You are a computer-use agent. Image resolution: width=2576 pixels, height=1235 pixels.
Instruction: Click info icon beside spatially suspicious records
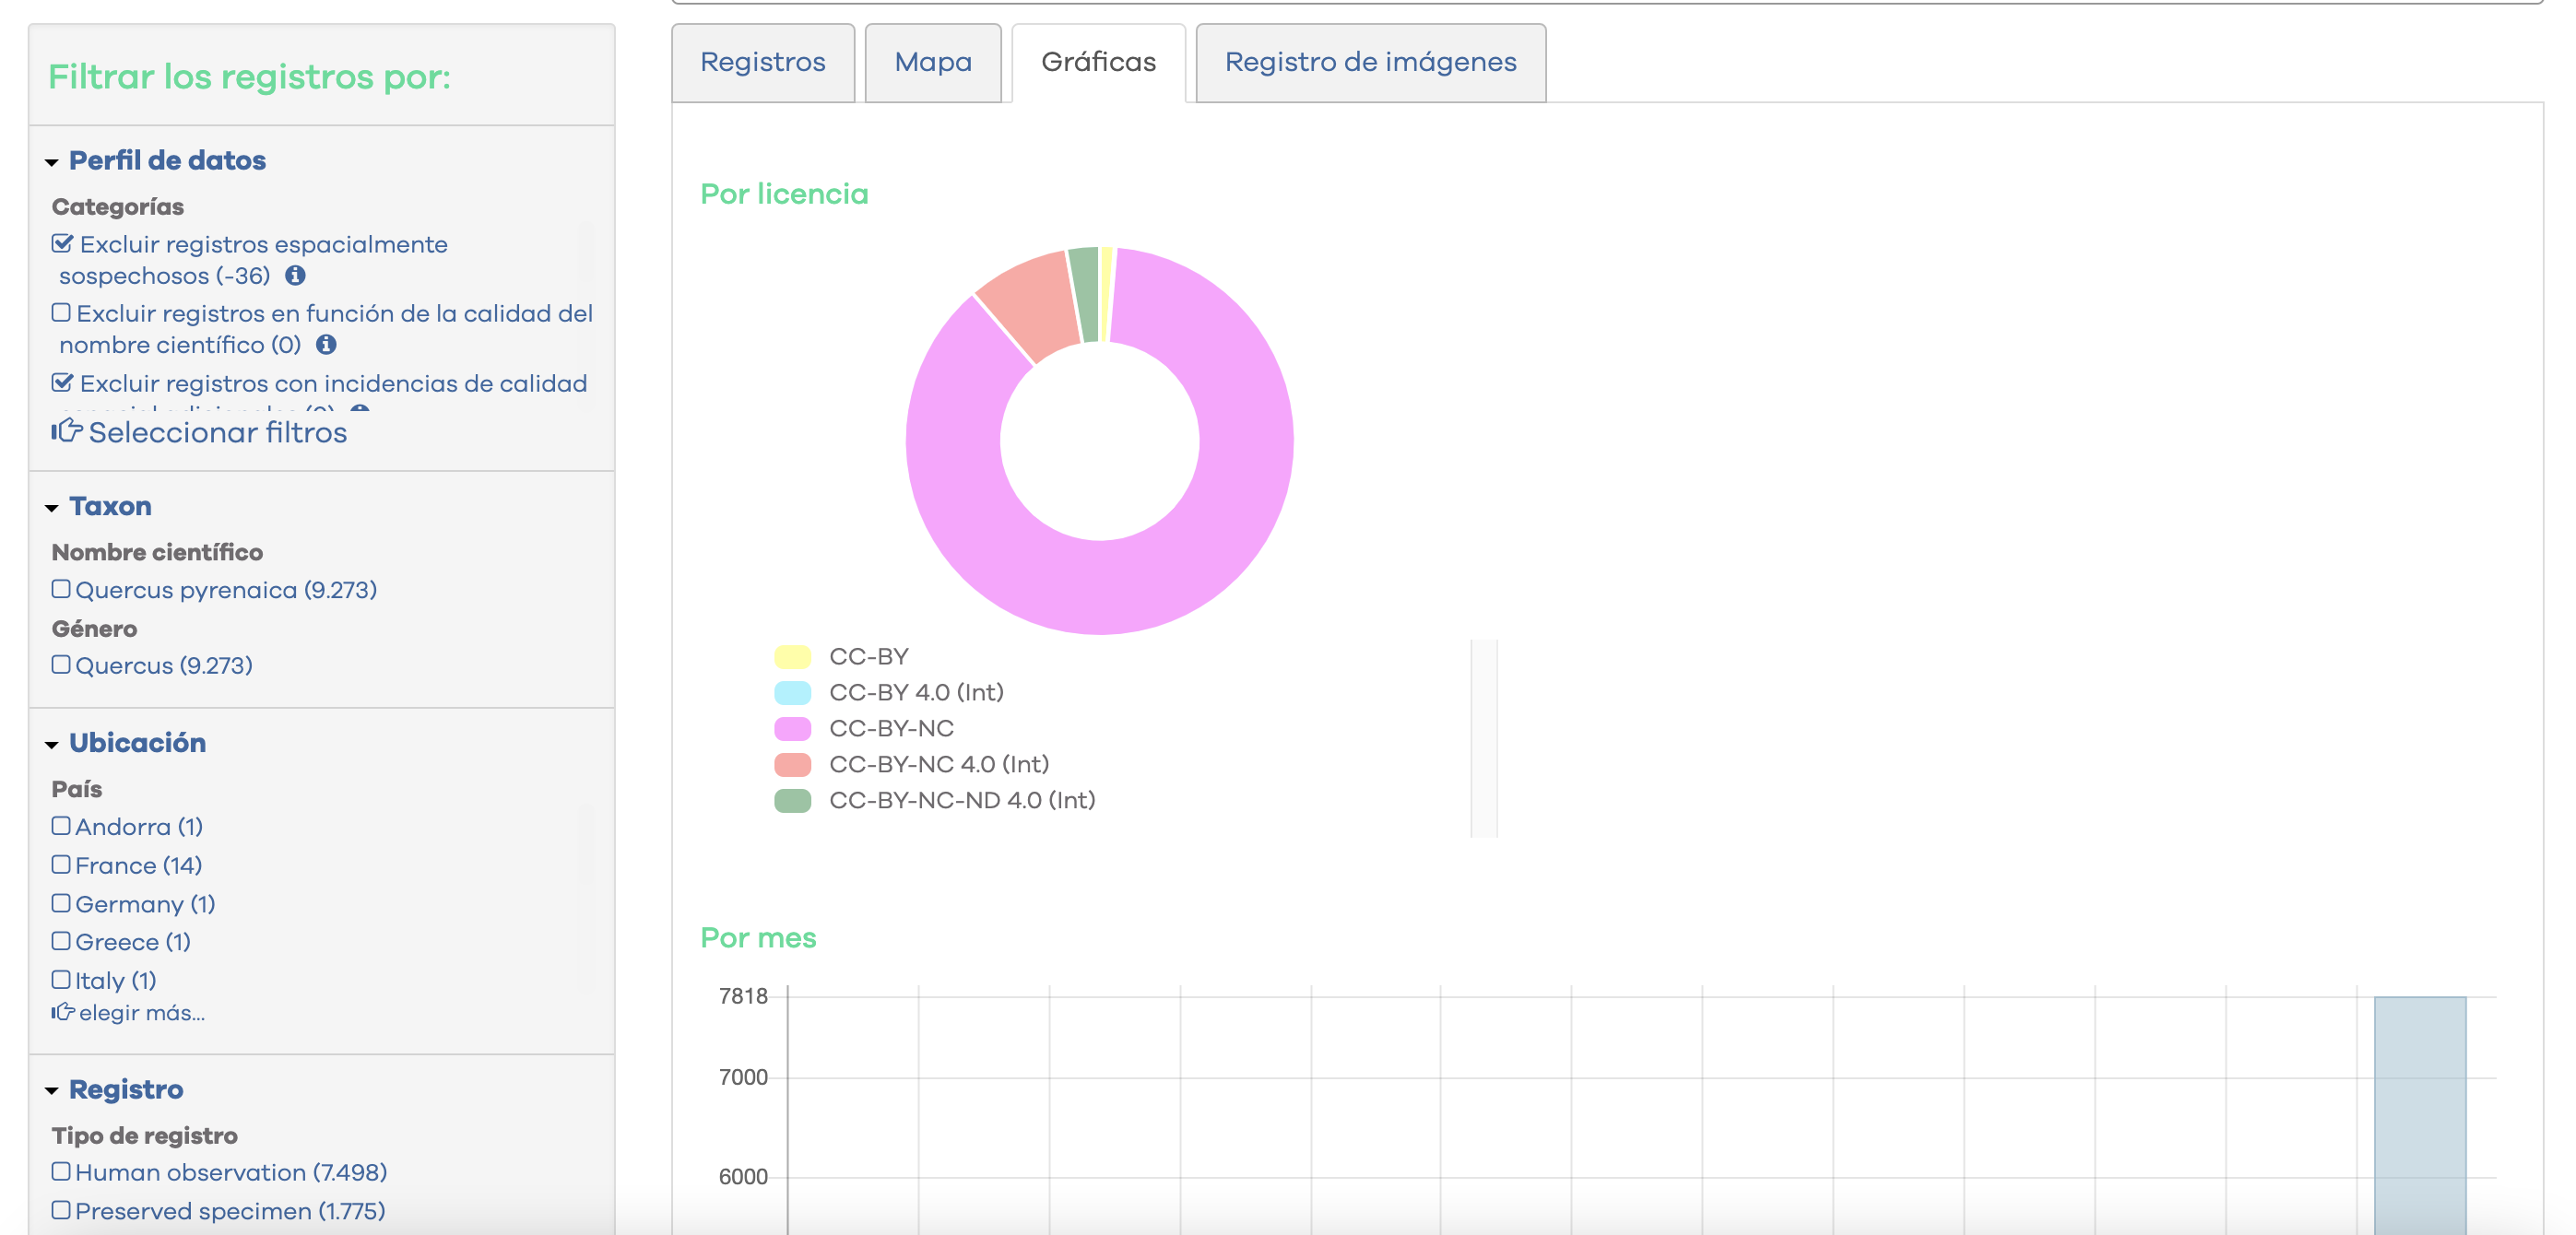pos(295,275)
